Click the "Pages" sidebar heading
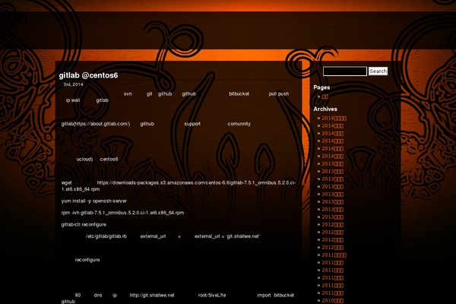Image resolution: width=456 pixels, height=304 pixels. coord(321,87)
